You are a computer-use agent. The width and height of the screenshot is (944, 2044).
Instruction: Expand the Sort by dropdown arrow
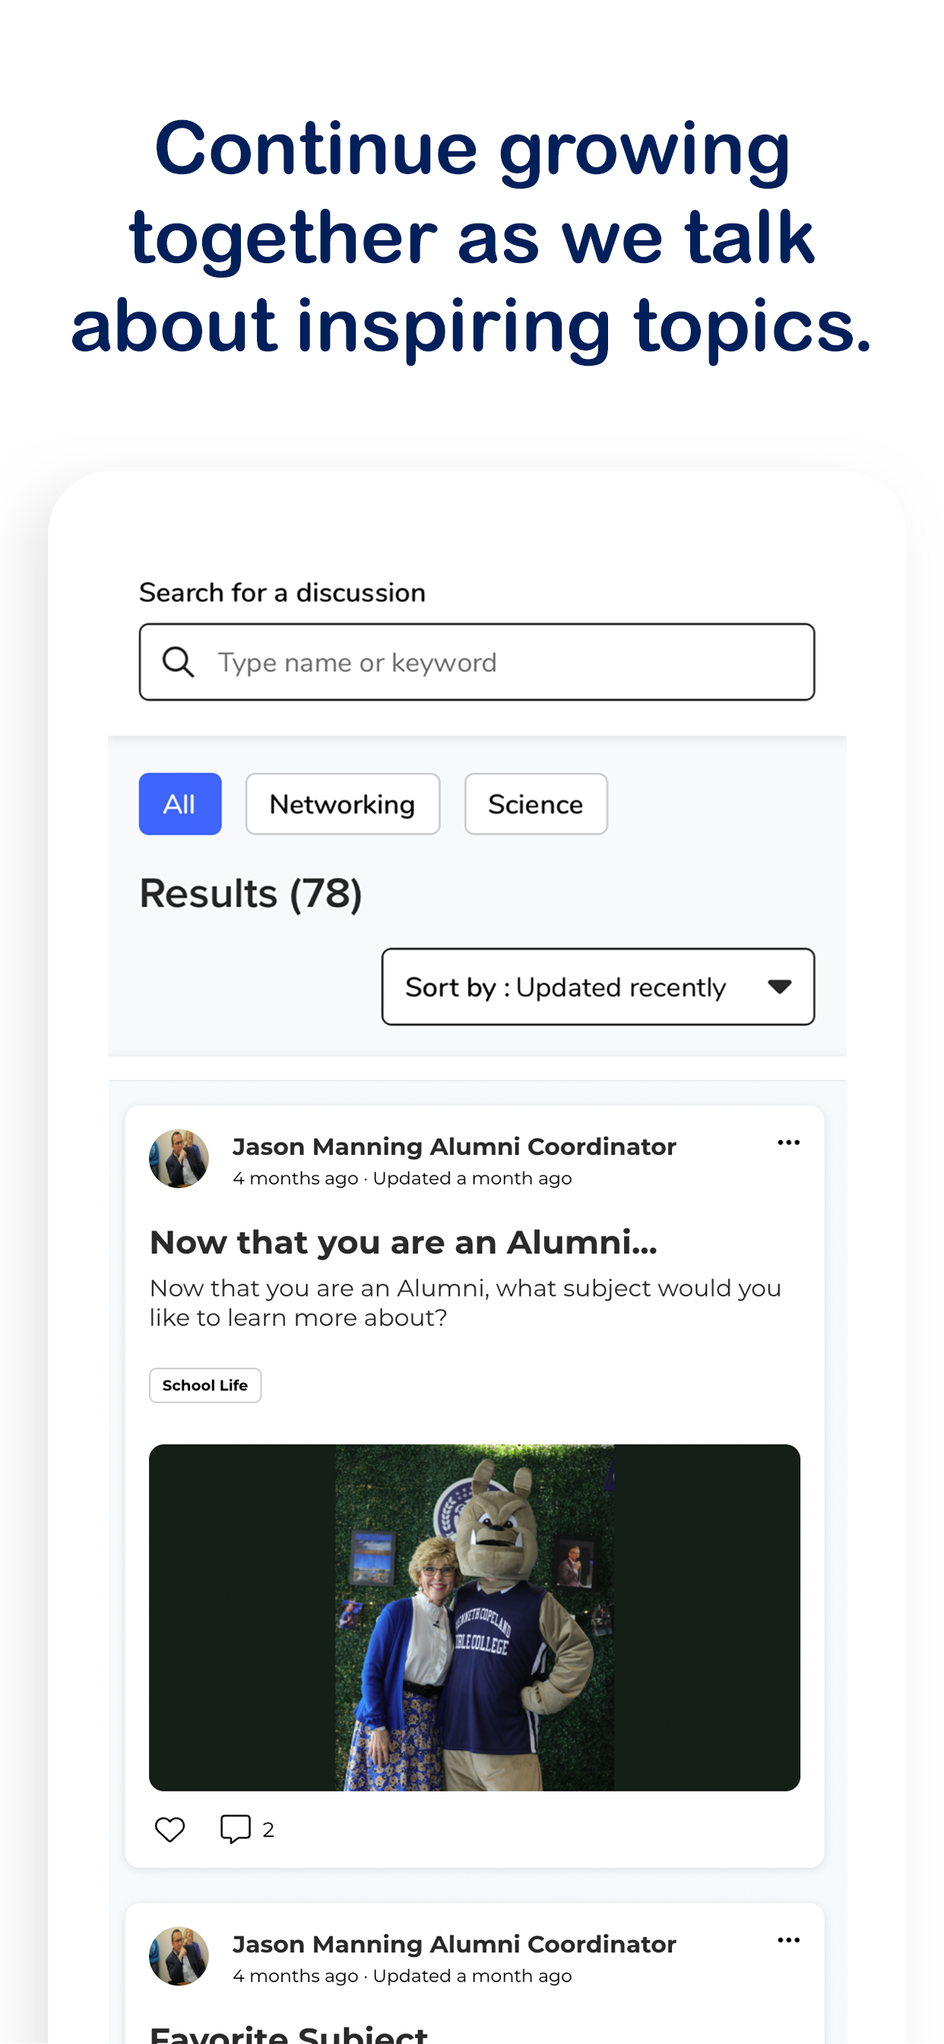(x=780, y=986)
